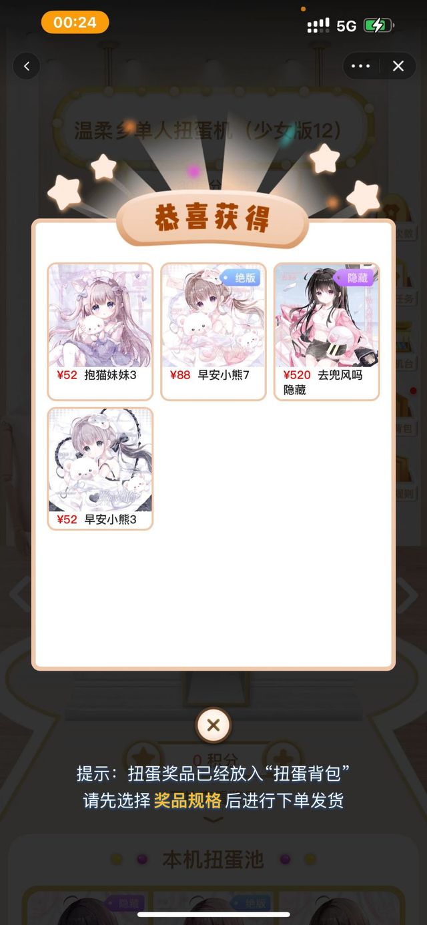Screen dimensions: 427x925
Task: Open 早安小熊3 prize card image
Action: coord(100,460)
